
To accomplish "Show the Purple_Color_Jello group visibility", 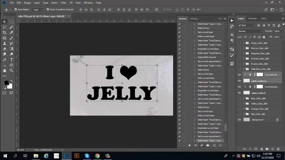I will (x=240, y=64).
